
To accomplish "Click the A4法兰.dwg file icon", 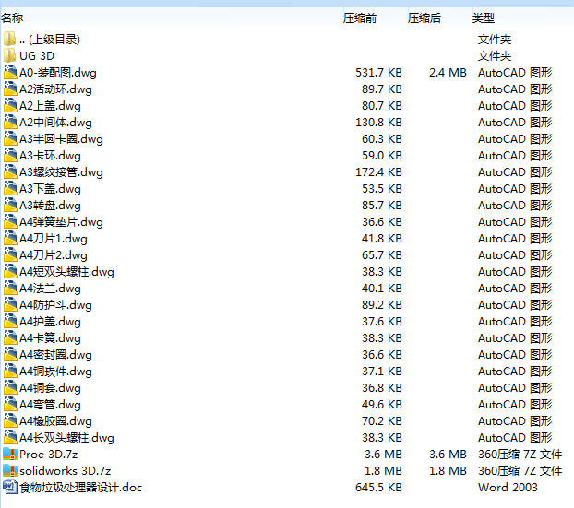I will pyautogui.click(x=10, y=289).
